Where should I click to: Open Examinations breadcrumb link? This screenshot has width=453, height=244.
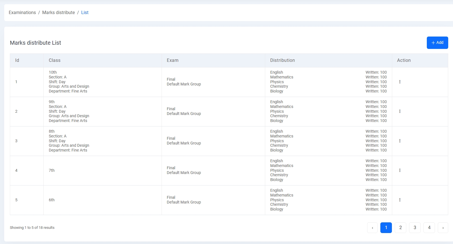[22, 13]
